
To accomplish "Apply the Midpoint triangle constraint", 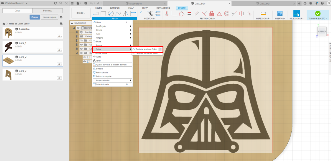I will click(x=219, y=14).
